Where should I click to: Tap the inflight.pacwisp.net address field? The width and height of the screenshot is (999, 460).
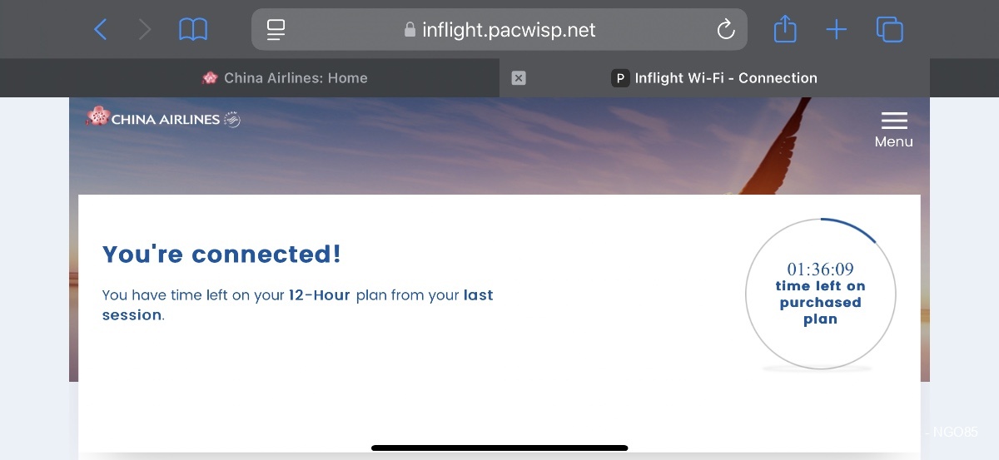(499, 30)
